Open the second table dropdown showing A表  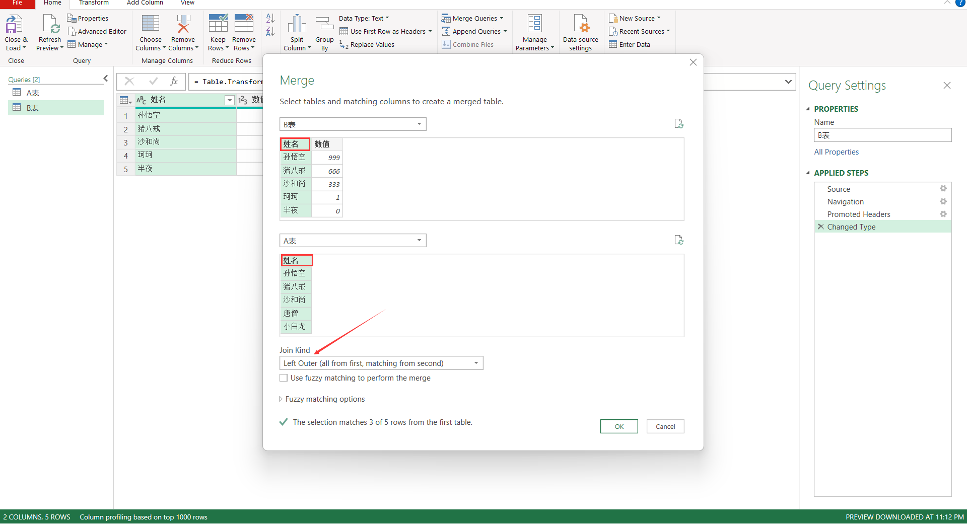tap(353, 241)
